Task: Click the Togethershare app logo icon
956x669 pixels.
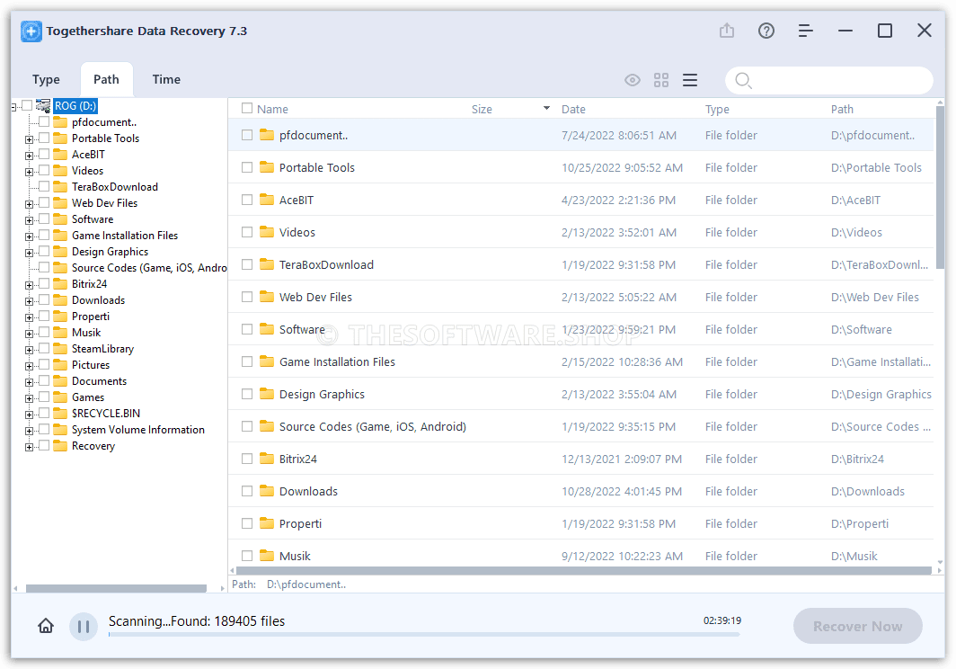Action: coord(31,31)
